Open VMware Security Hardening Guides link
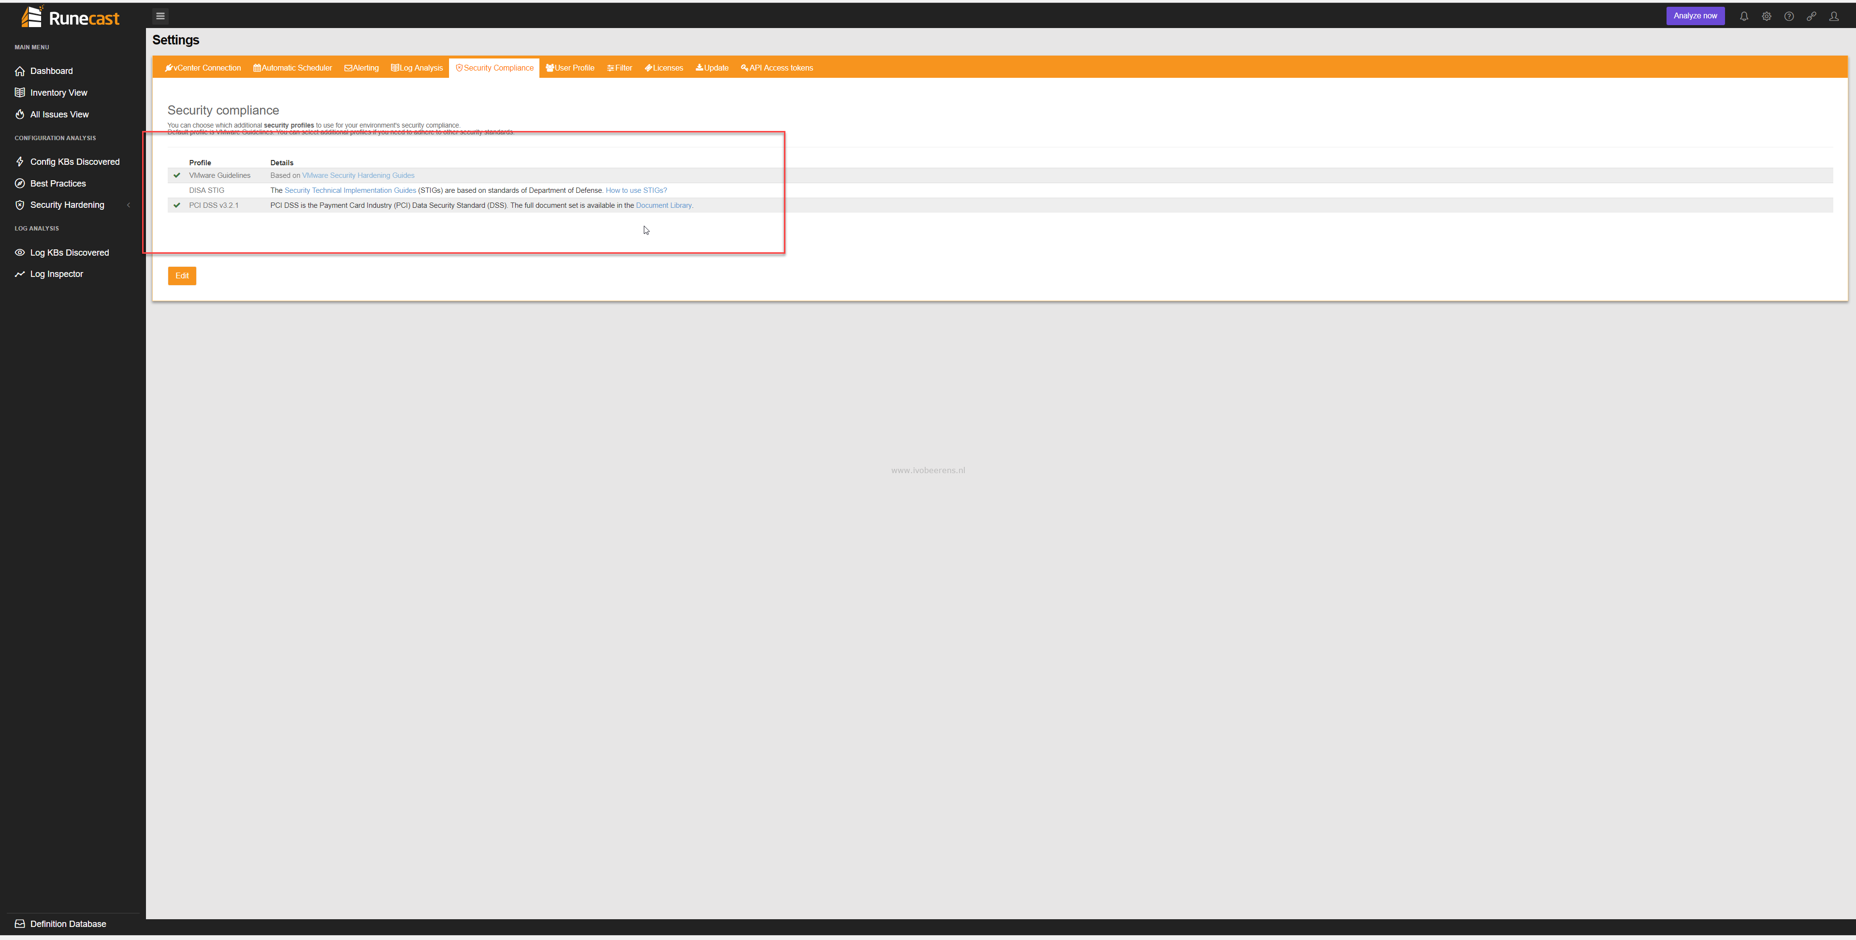This screenshot has width=1856, height=940. [x=358, y=175]
